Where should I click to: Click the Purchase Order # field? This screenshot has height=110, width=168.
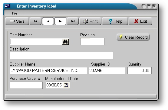click(26, 85)
